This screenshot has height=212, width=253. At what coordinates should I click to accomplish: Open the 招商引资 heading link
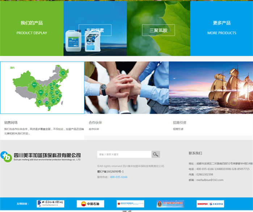[180, 123]
